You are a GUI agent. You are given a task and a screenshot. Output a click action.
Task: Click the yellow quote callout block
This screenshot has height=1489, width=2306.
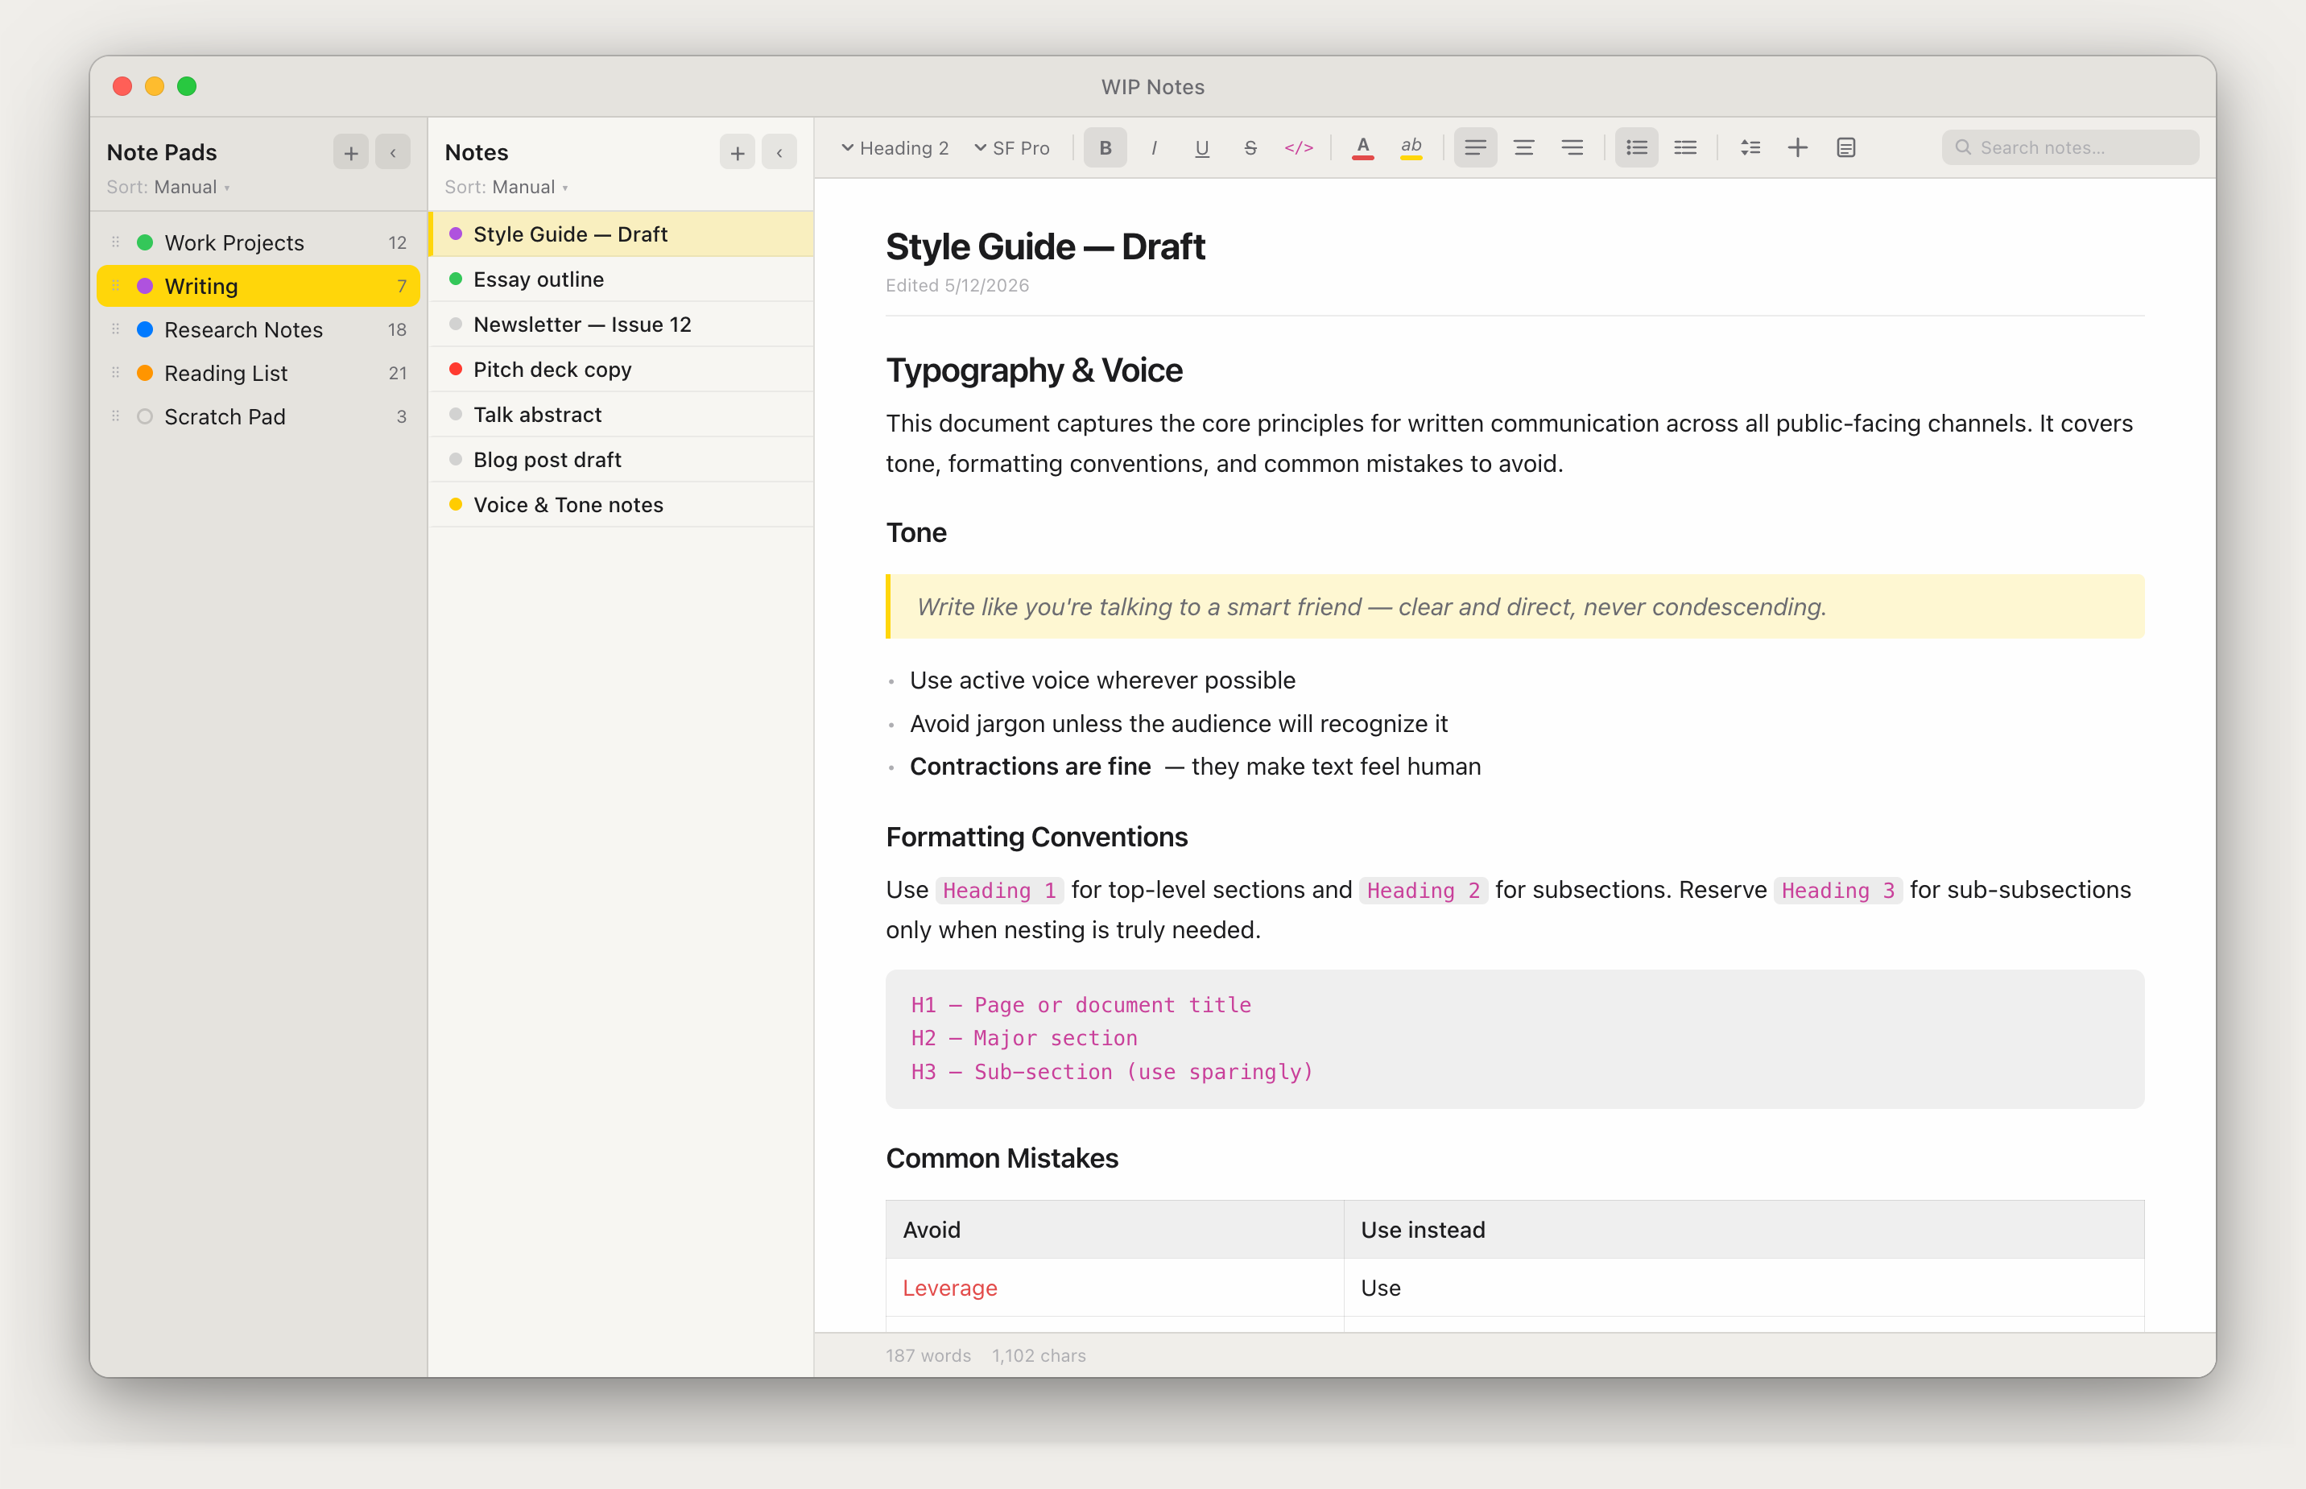click(x=1515, y=606)
